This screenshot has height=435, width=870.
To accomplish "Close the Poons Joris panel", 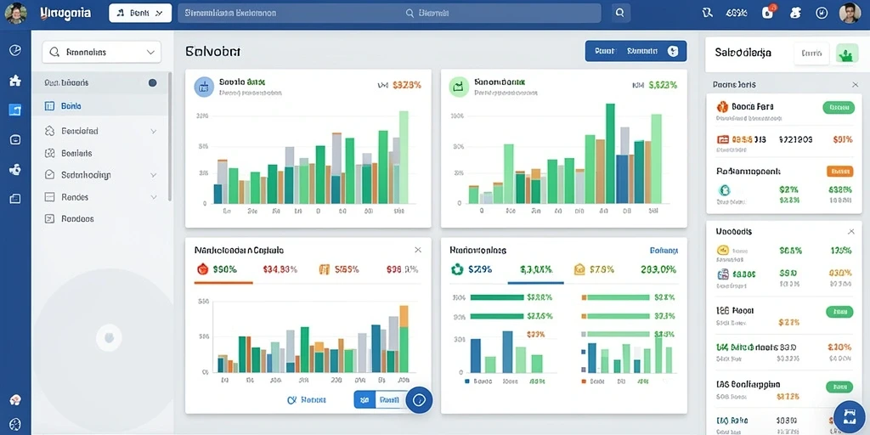I will coord(855,85).
